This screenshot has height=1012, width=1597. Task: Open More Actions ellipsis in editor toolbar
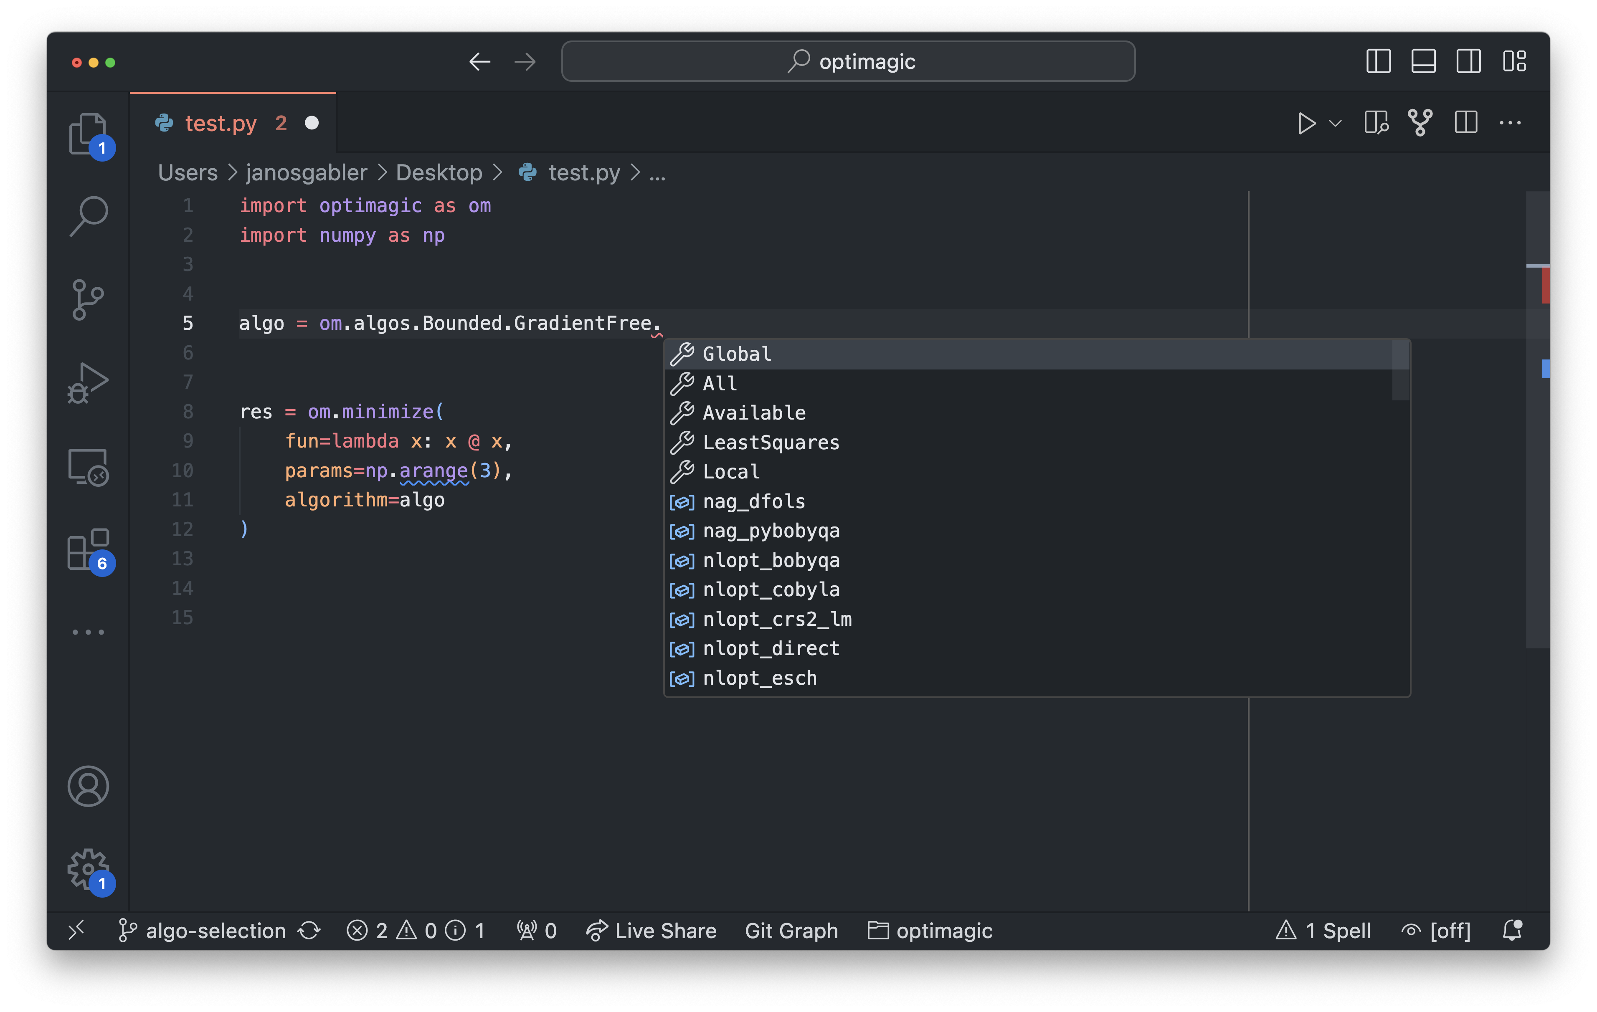point(1510,123)
